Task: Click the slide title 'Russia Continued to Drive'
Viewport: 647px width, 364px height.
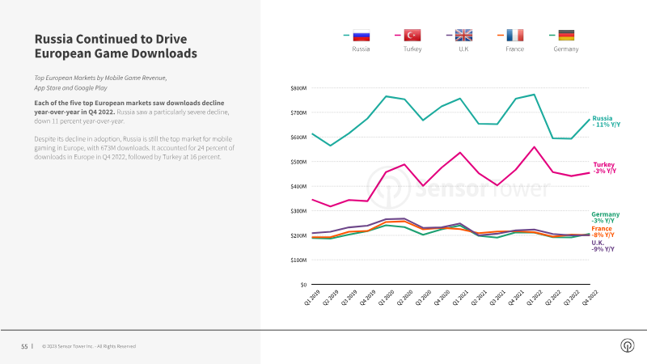Action: [111, 39]
